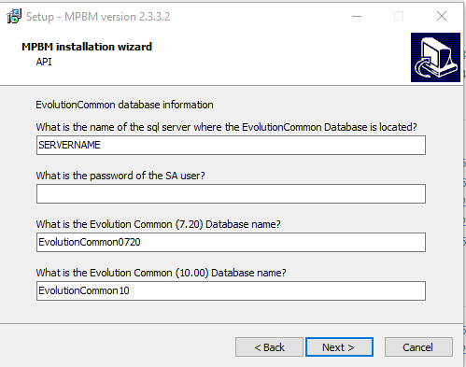Cancel the MPBM installation
The width and height of the screenshot is (466, 367).
pyautogui.click(x=418, y=347)
